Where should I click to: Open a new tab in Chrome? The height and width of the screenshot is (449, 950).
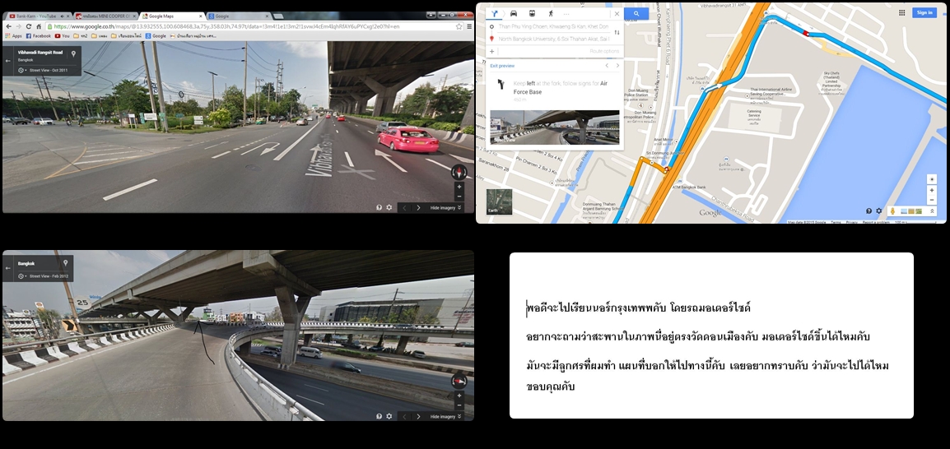coord(278,16)
